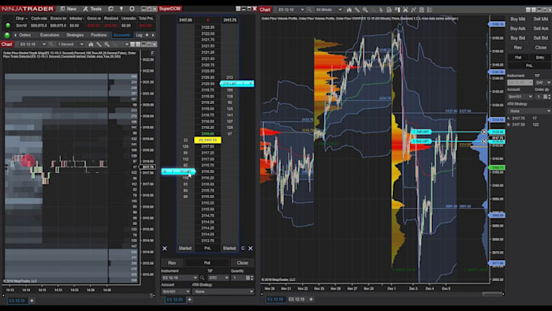
Task: Click the yellow 3117.75 last price cell
Action: pyautogui.click(x=208, y=140)
